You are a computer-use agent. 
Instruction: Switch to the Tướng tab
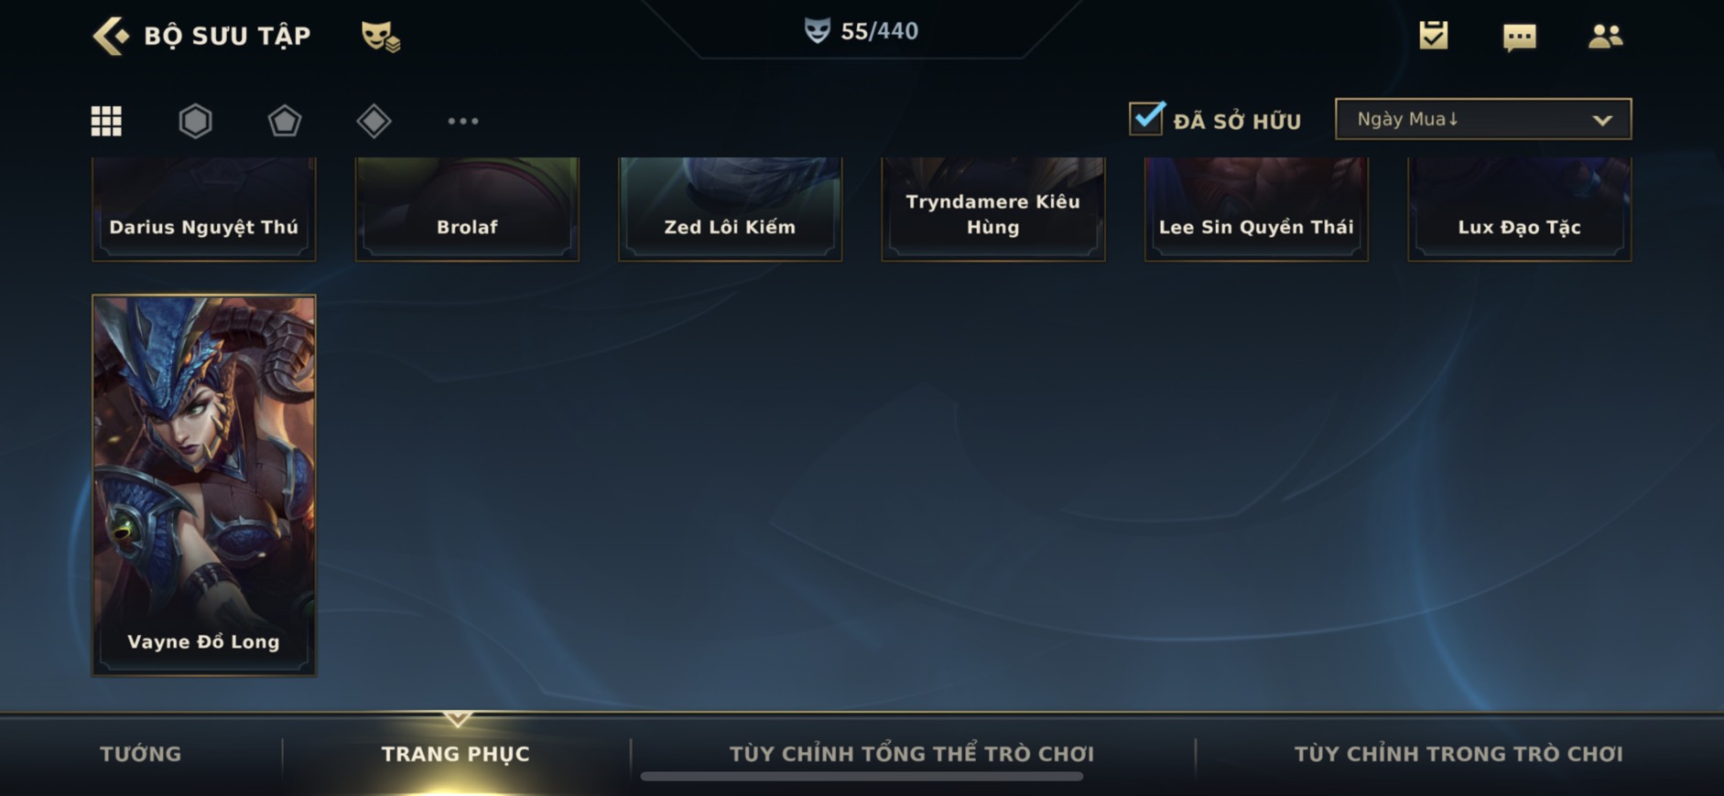[x=141, y=754]
